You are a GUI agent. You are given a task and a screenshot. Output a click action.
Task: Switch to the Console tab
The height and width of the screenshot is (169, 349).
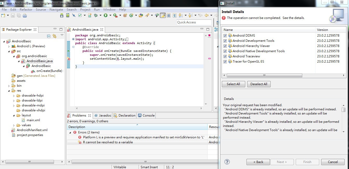click(146, 116)
